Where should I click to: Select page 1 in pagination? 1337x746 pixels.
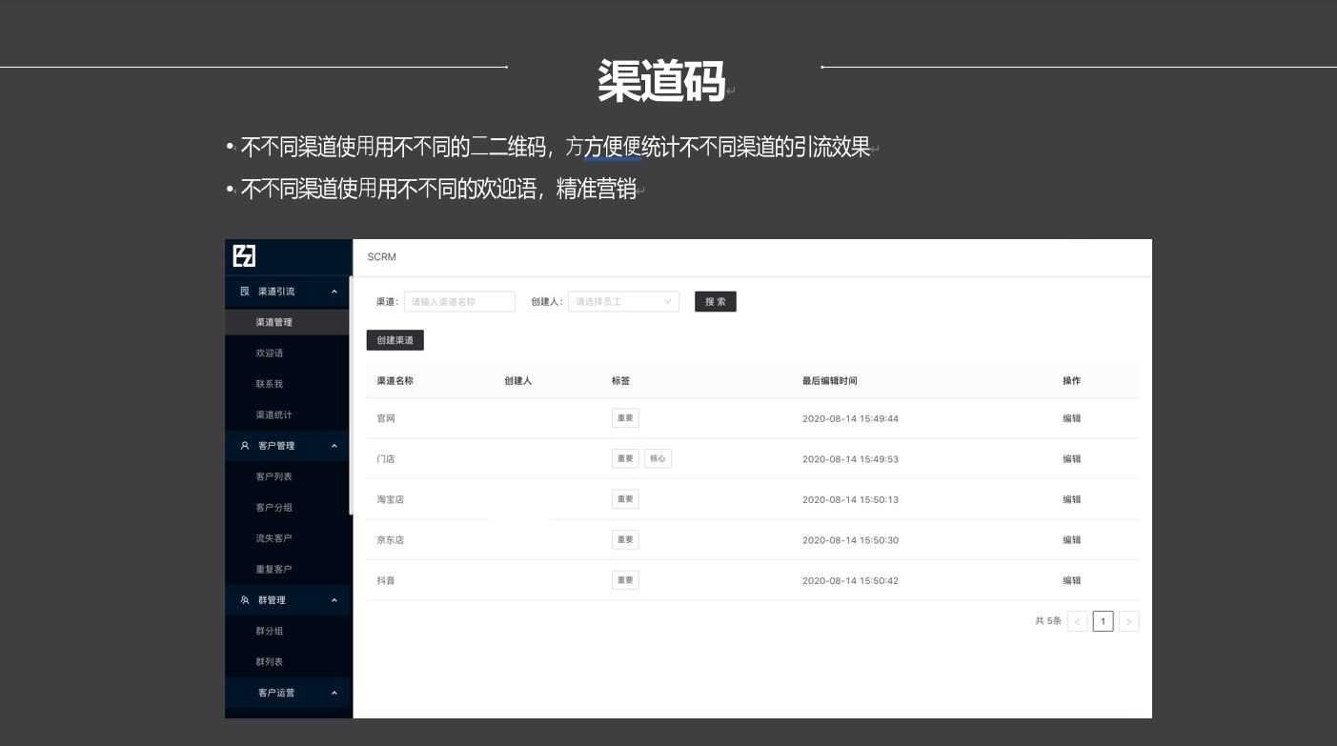point(1103,621)
